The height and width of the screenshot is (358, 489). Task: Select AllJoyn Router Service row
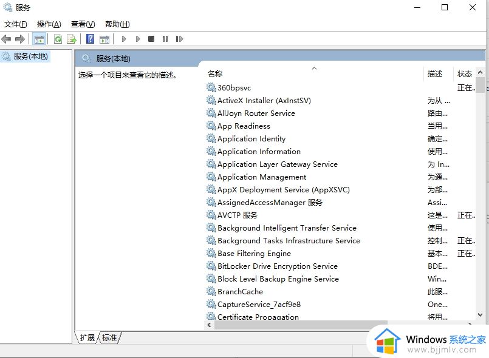click(x=341, y=113)
